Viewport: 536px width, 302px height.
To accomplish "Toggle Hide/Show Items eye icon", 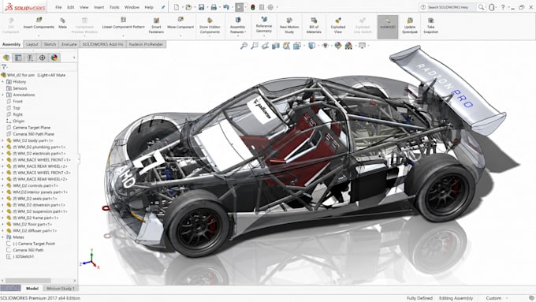I will pos(326,46).
